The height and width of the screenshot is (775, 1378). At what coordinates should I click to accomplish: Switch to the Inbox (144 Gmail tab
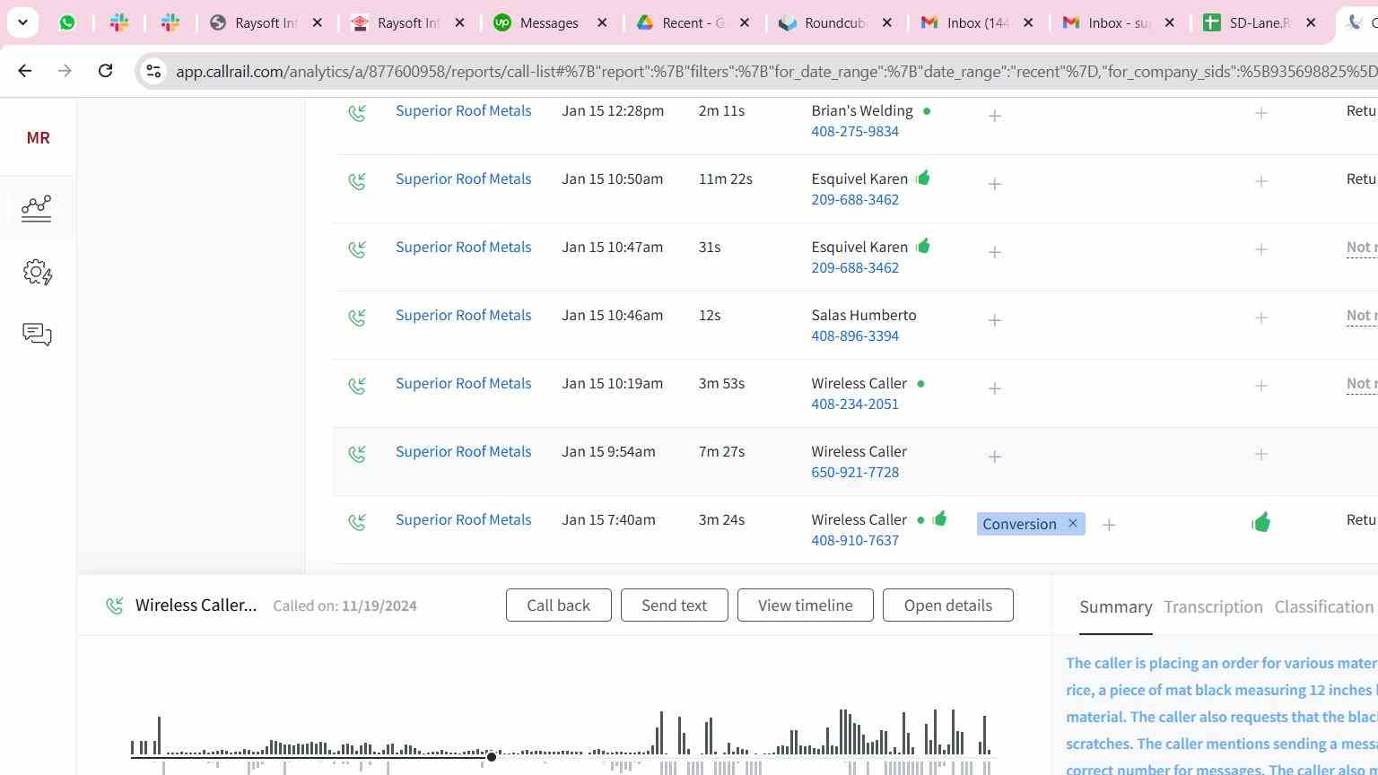(x=978, y=22)
